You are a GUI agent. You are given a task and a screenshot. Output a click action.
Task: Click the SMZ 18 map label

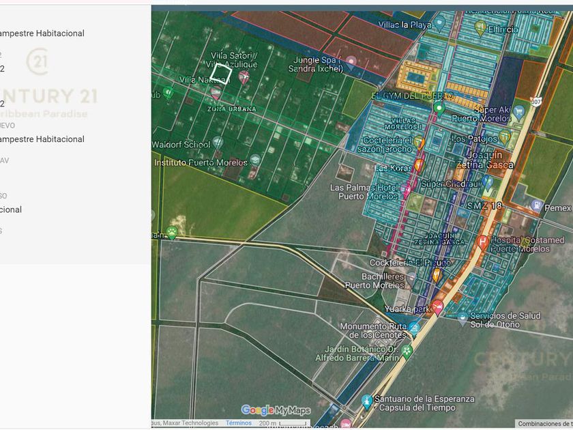(x=484, y=206)
